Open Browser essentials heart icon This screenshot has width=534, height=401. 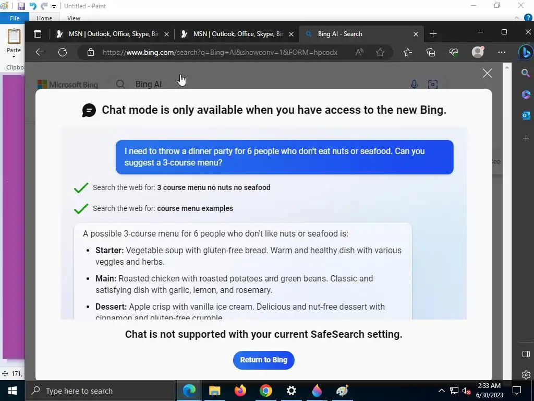454,52
